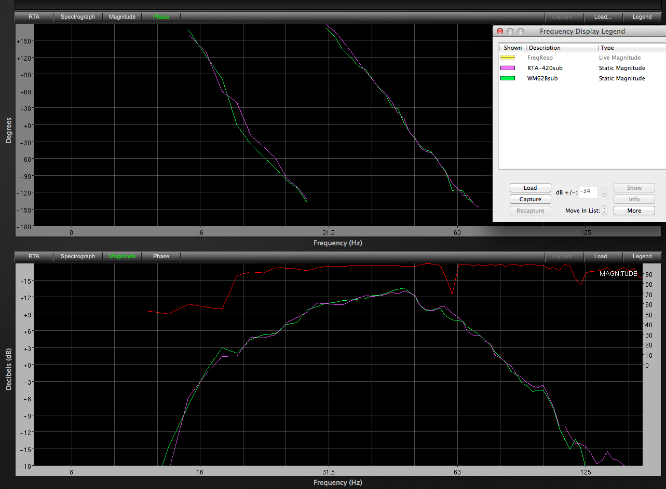Select the WM62Bsub trace row

pos(582,78)
